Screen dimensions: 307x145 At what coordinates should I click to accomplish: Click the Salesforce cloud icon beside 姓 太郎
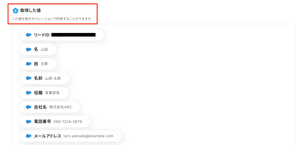click(x=29, y=64)
